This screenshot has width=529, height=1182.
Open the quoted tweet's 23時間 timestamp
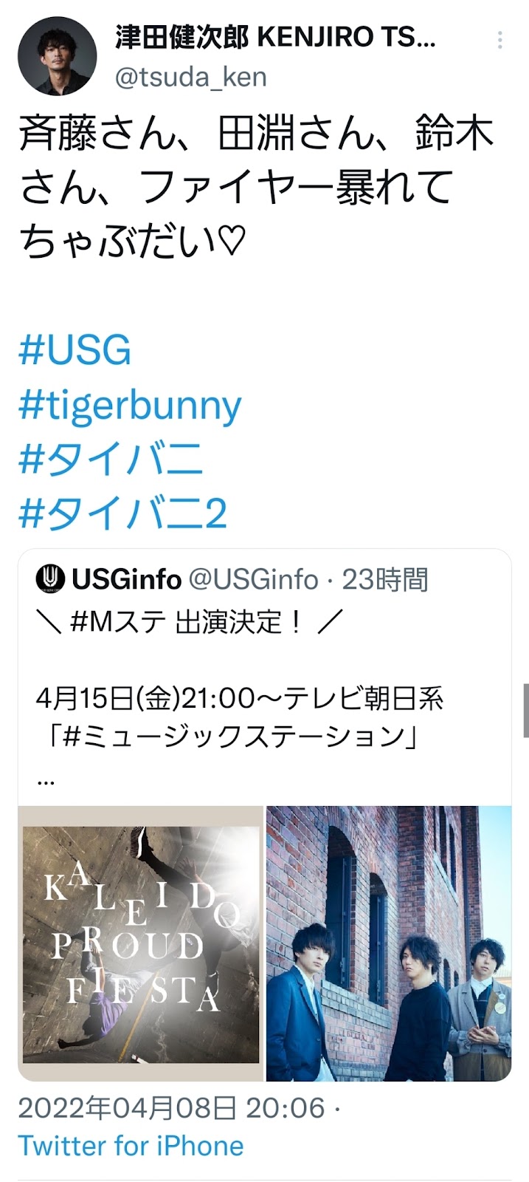(384, 580)
